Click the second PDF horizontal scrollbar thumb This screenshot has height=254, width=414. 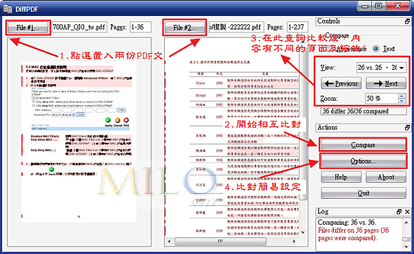[221, 242]
